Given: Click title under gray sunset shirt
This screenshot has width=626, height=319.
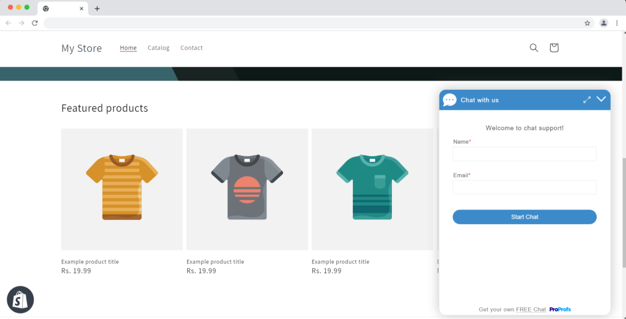Looking at the screenshot, I should tap(215, 262).
